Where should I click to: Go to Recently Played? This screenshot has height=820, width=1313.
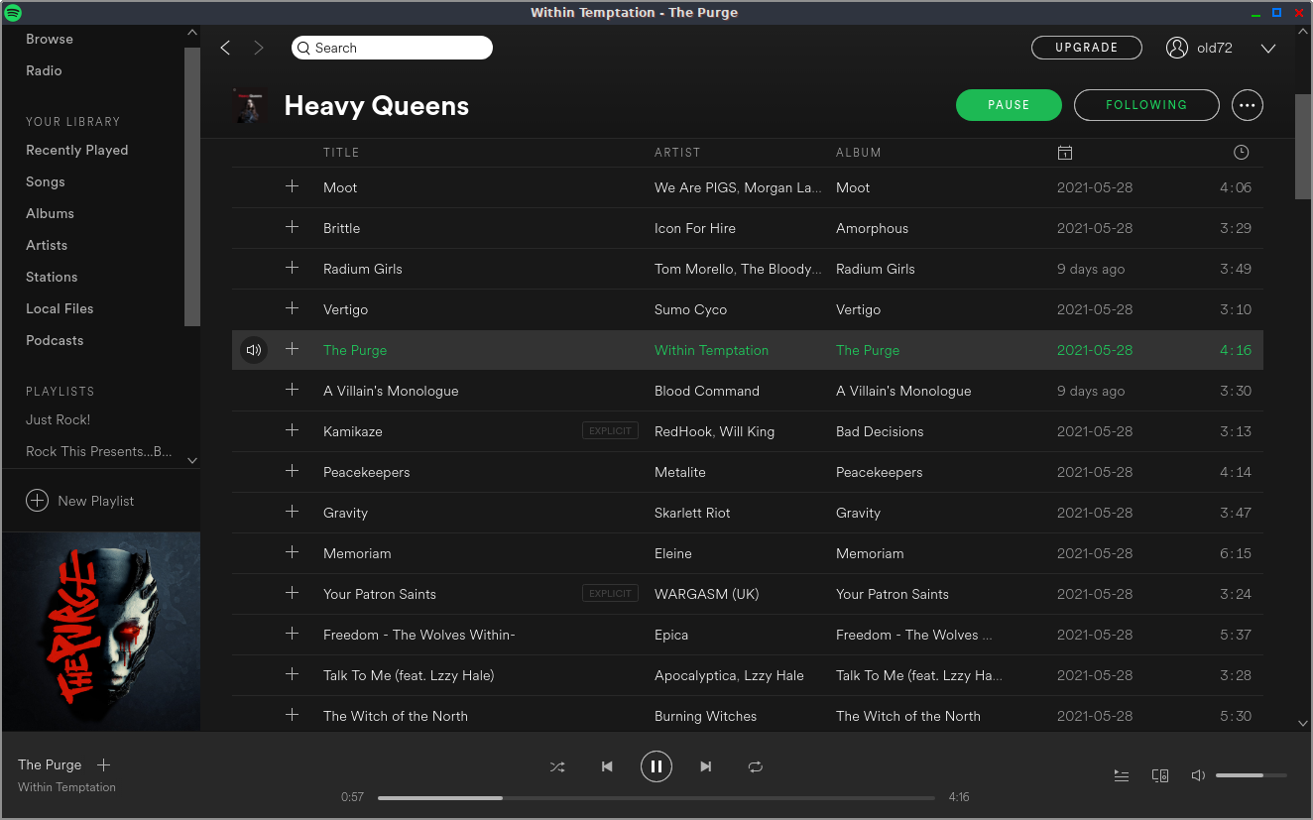(77, 151)
